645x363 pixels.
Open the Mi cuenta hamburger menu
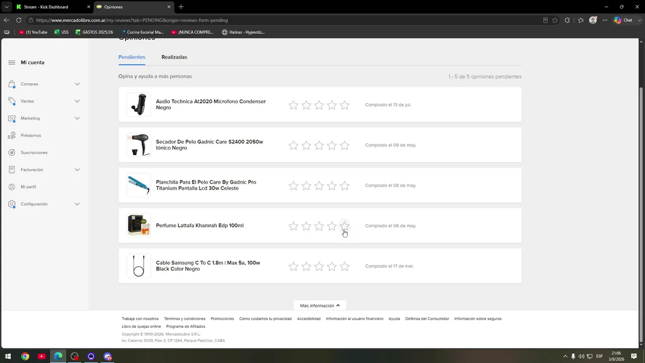[12, 63]
